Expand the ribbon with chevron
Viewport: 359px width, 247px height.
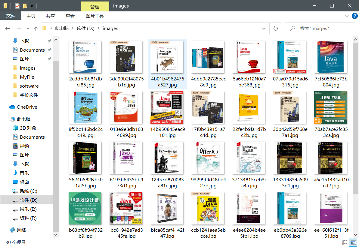tap(347, 16)
